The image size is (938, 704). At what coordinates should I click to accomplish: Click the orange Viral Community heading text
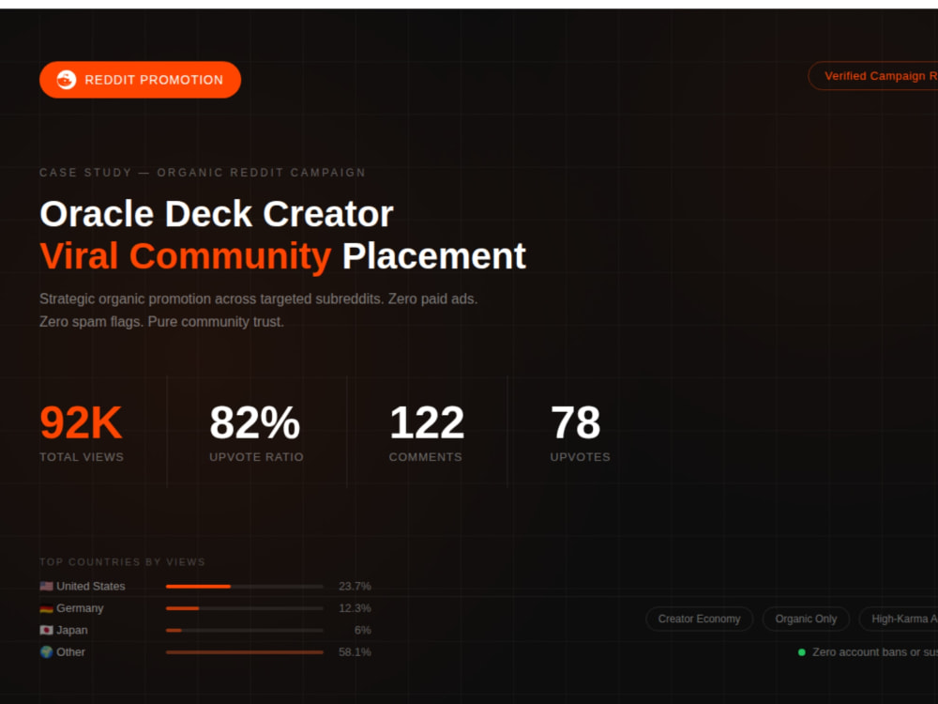(186, 256)
